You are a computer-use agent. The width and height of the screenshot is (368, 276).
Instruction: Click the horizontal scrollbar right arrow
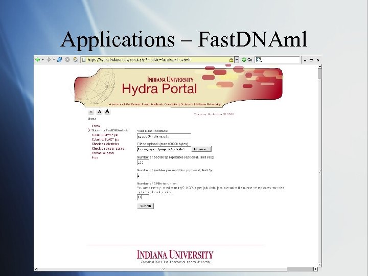pyautogui.click(x=316, y=269)
